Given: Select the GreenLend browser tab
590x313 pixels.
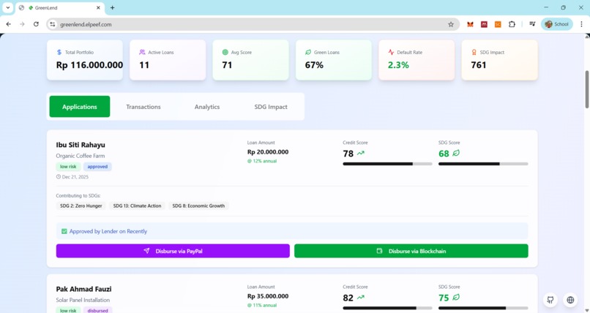Looking at the screenshot, I should [x=60, y=8].
